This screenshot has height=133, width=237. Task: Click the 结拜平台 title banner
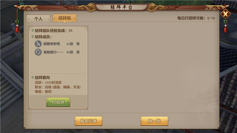(x=121, y=7)
